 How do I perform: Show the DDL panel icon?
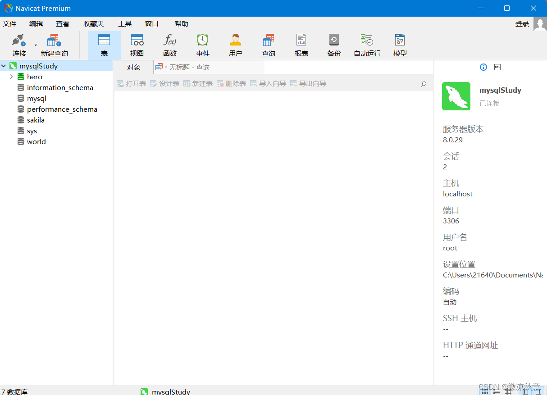pos(497,67)
